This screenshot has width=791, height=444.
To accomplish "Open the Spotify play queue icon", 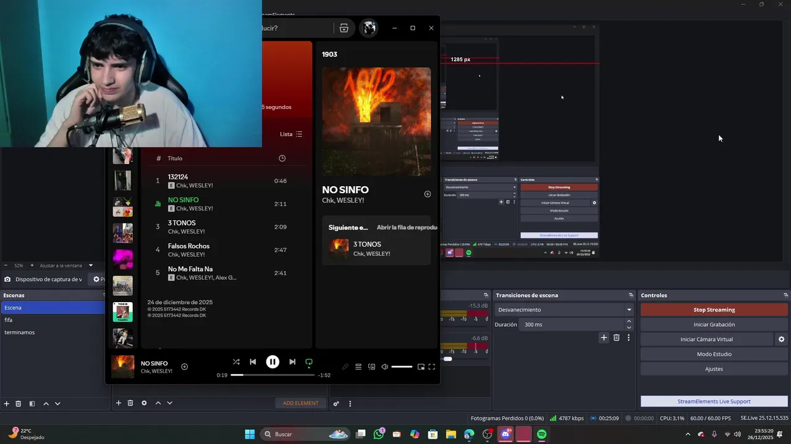I will coord(358,367).
